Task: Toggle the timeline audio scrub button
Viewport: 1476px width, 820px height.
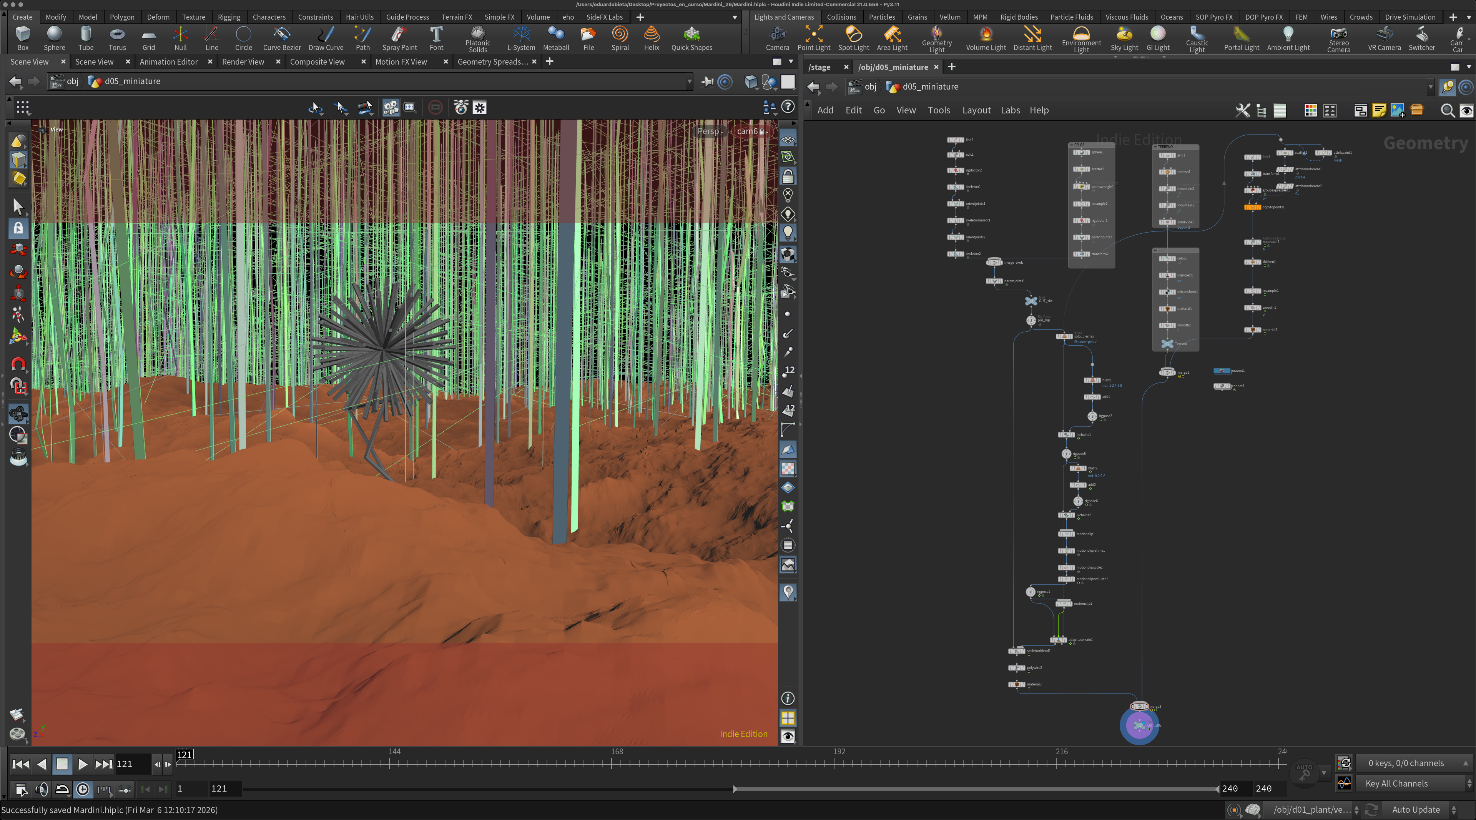Action: [41, 789]
